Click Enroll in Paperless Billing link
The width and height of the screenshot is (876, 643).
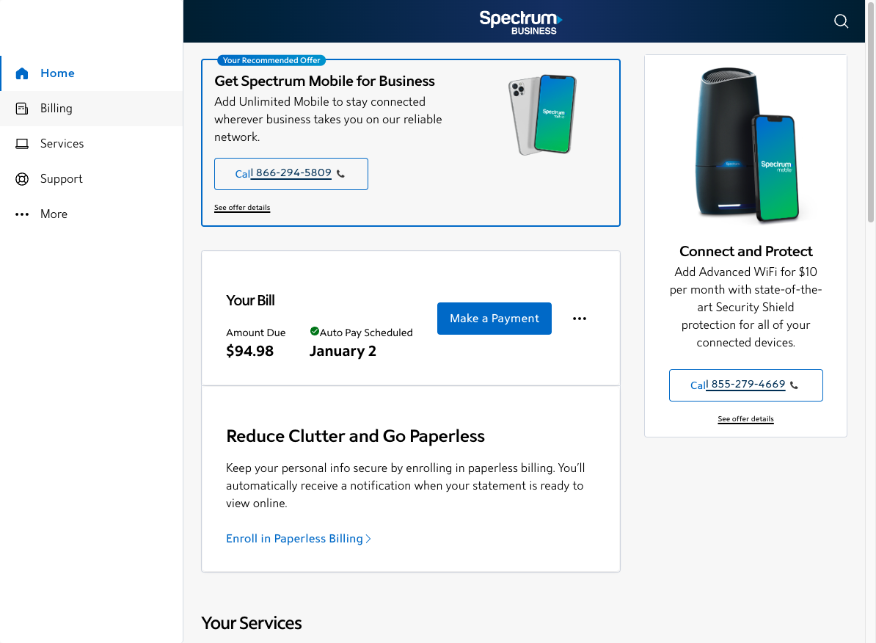tap(299, 539)
